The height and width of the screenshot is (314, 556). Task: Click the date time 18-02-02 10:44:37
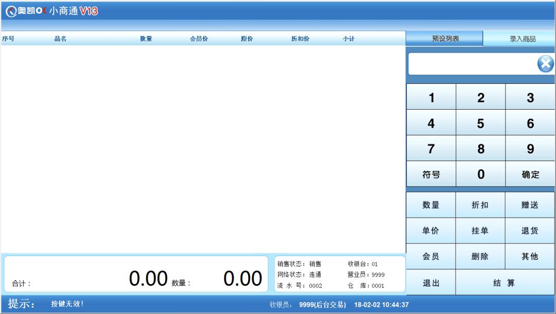pyautogui.click(x=381, y=304)
